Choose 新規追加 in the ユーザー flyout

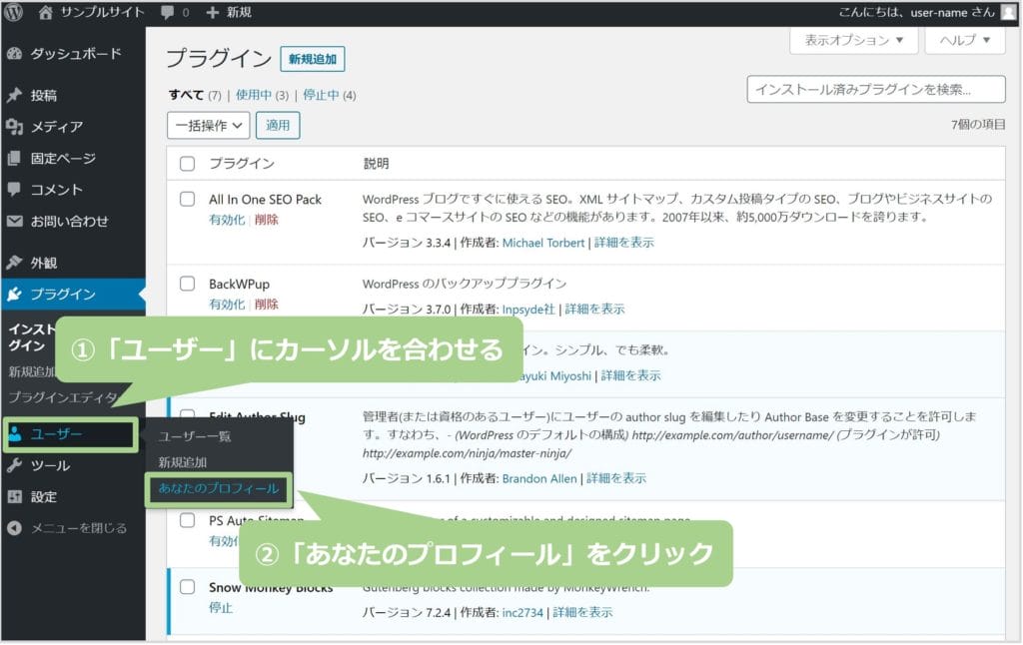pyautogui.click(x=183, y=462)
